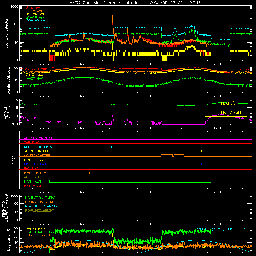Image resolution: width=256 pixels, height=256 pixels.
Task: Select the 3-6 keV legend label
Action: coord(33,8)
